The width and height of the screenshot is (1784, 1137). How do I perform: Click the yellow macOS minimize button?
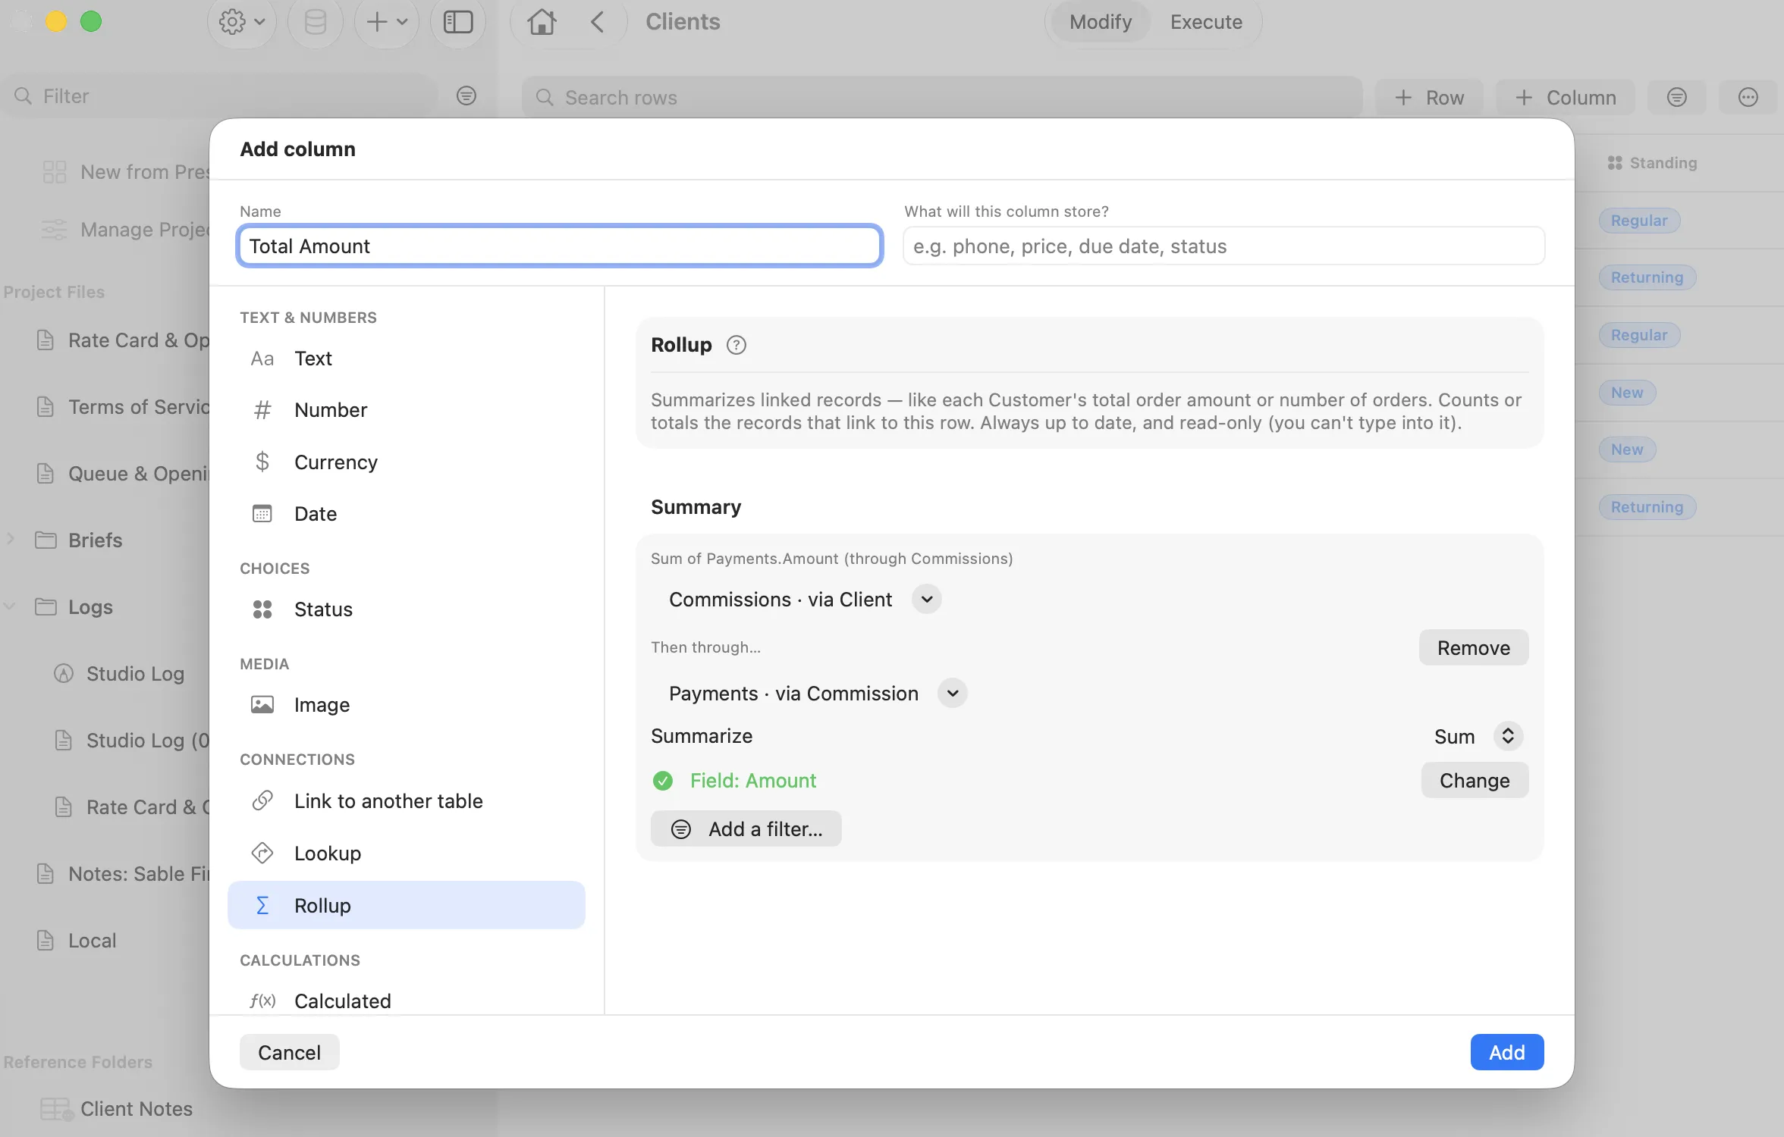pyautogui.click(x=56, y=21)
